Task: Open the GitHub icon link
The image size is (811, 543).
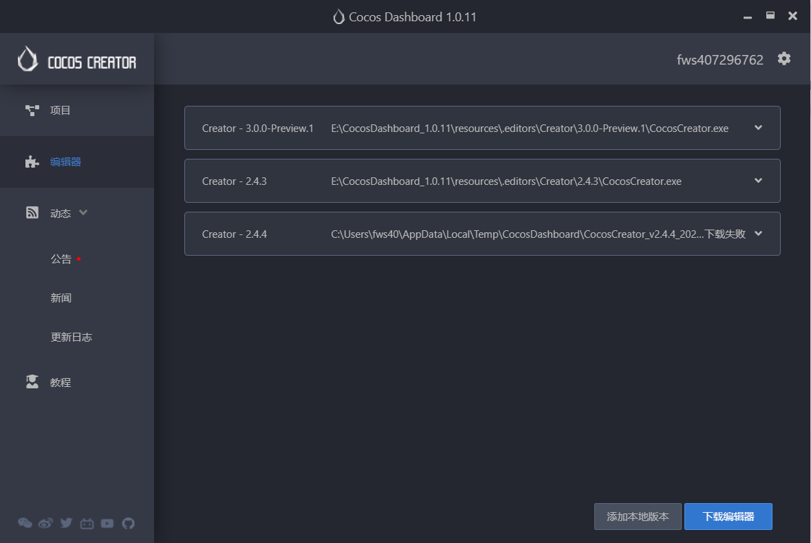Action: (128, 523)
